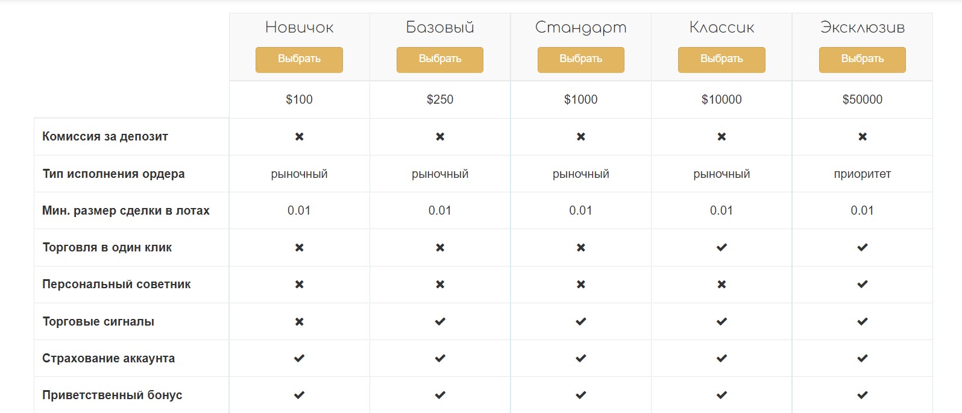Click cross for Стандарт Торговля в один клик
The image size is (962, 413).
coord(581,247)
